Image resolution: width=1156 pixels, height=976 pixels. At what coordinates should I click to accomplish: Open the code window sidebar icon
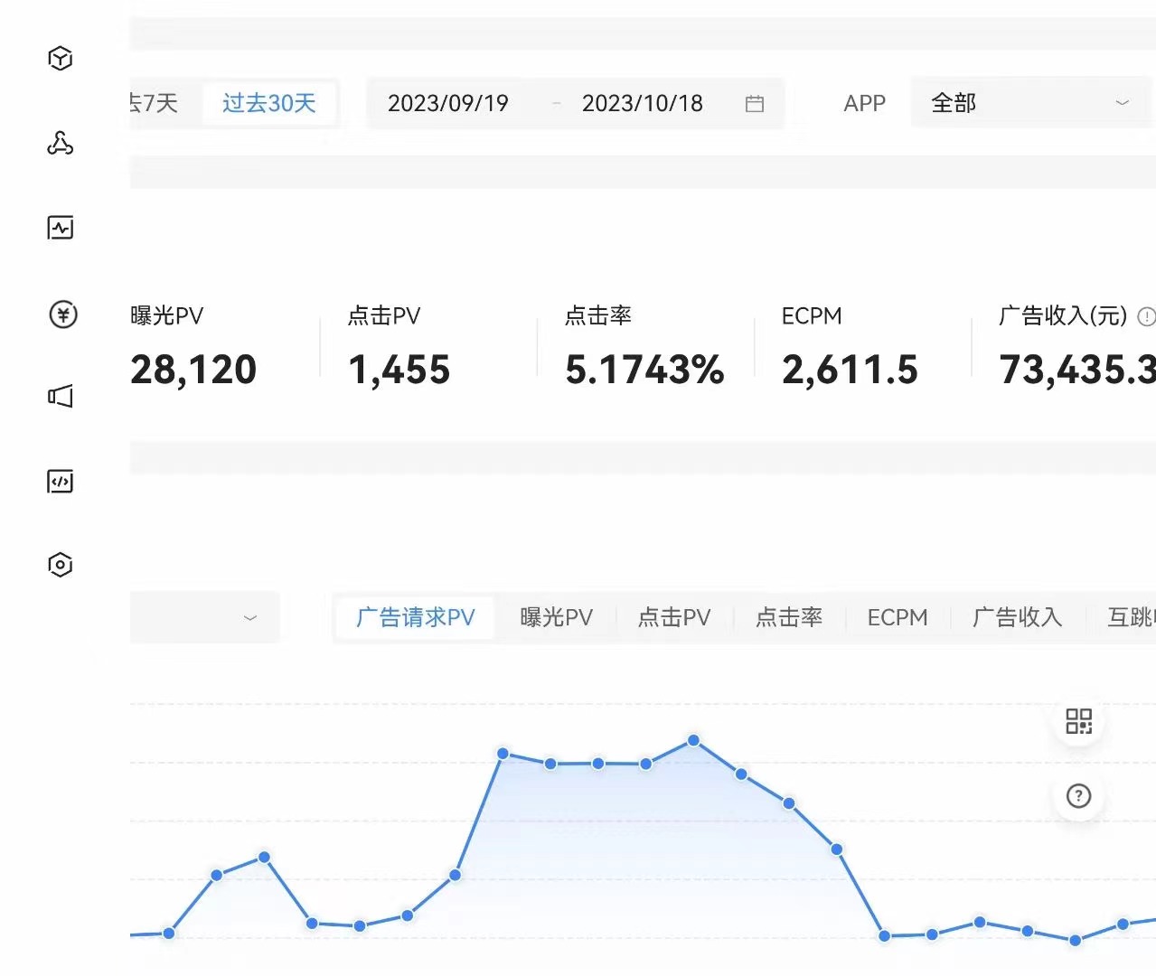[x=60, y=482]
